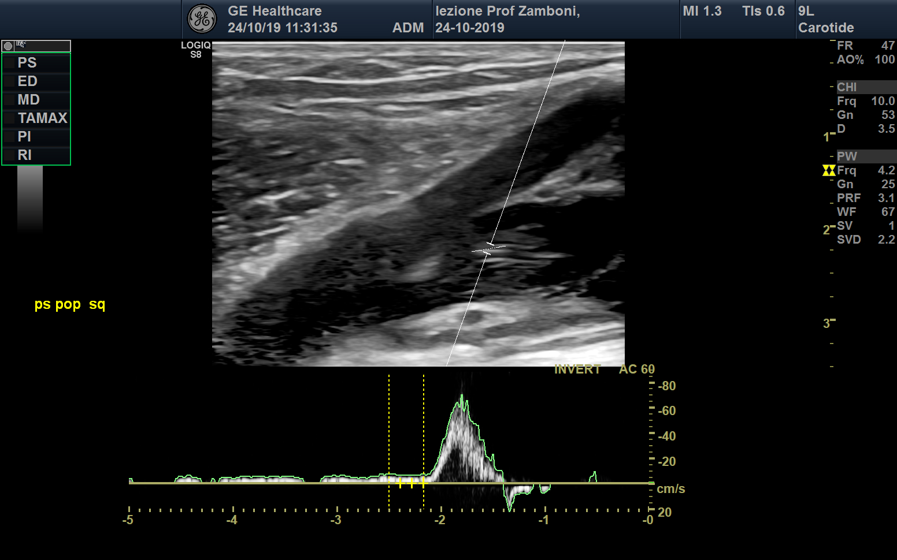The height and width of the screenshot is (560, 897).
Task: Enable the TAMAX measurement checkbox
Action: pyautogui.click(x=10, y=118)
